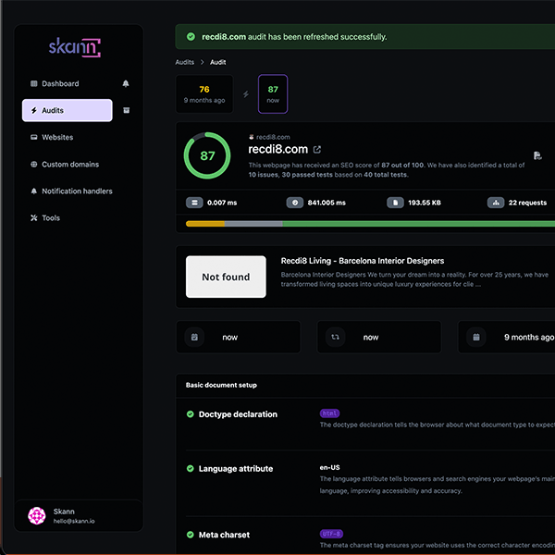Image resolution: width=555 pixels, height=555 pixels.
Task: Click the Doctype declaration label
Action: click(238, 414)
